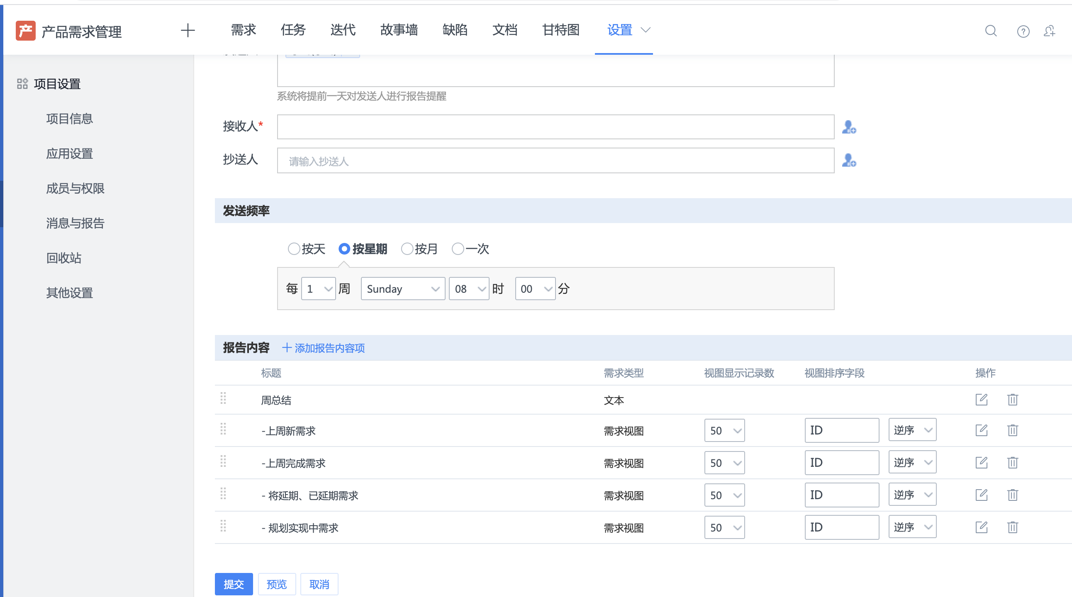Open the Sunday weekday dropdown

point(402,289)
